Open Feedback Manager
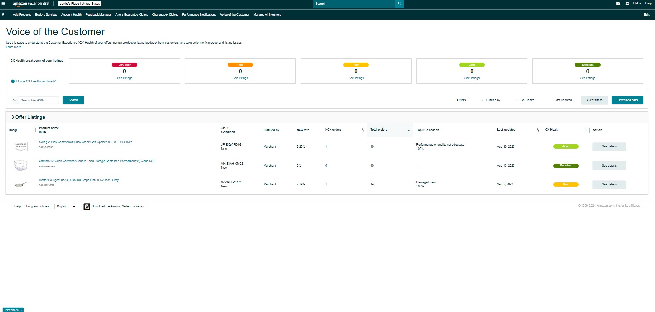The image size is (655, 312). (x=98, y=15)
